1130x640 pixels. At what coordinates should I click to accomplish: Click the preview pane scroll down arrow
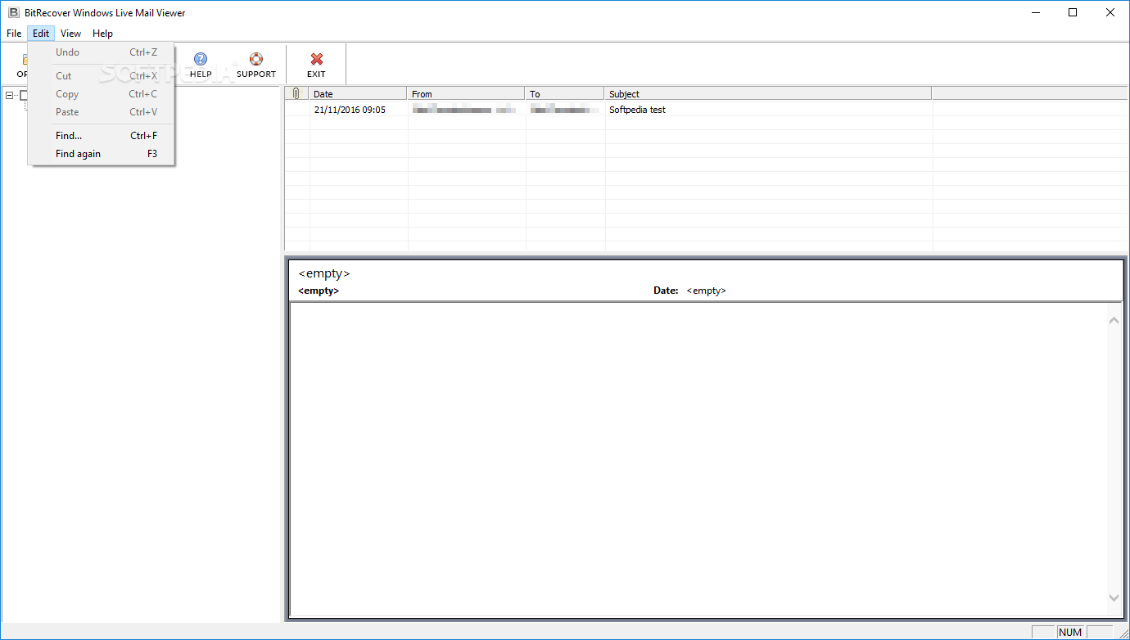tap(1114, 598)
